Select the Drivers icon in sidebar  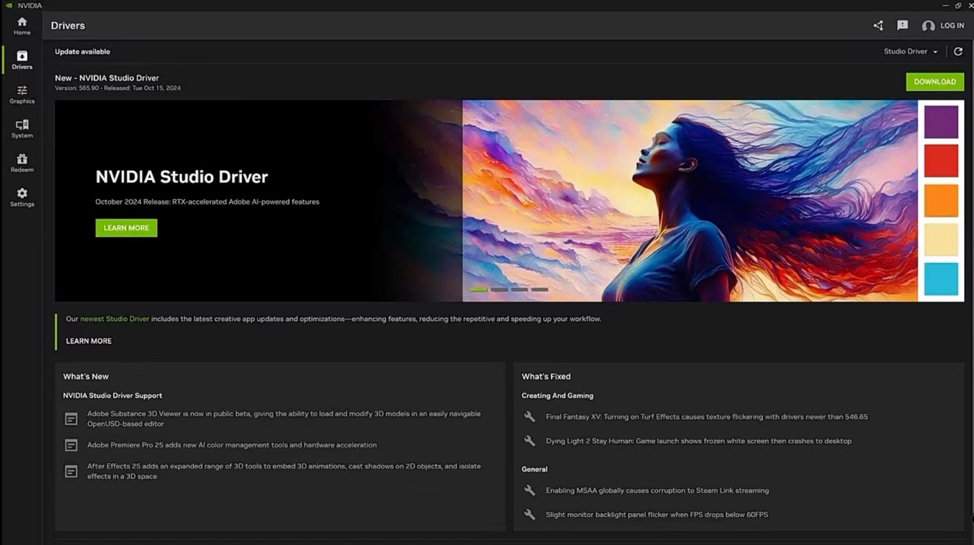[21, 60]
